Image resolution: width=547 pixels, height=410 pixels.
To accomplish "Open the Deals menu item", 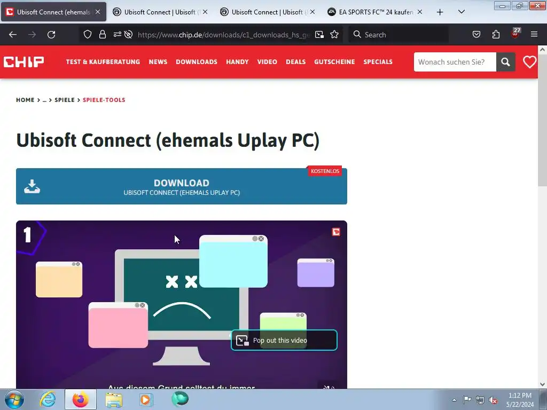I will click(296, 62).
